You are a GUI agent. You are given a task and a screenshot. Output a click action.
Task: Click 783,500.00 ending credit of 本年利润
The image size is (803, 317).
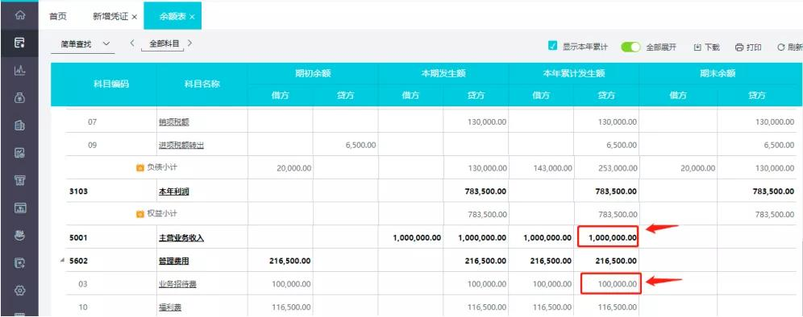coord(774,191)
